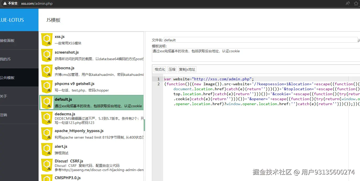360x181 pixels.
Task: Select default.js template title
Action: 63,99
